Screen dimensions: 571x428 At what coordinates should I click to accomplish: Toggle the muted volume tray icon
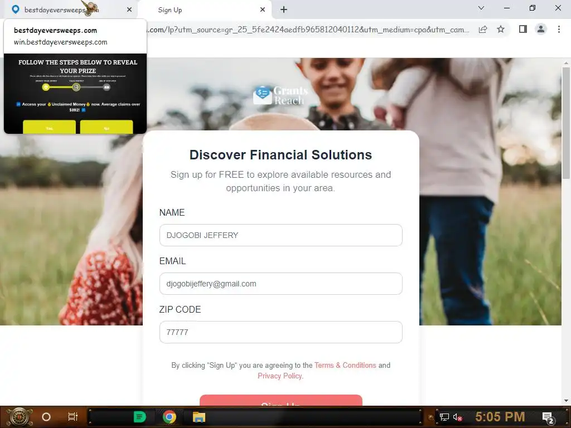point(457,417)
